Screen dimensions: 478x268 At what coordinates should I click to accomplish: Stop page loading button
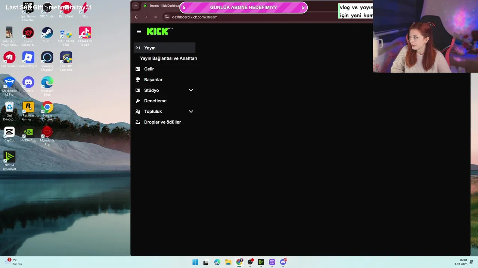(x=155, y=17)
